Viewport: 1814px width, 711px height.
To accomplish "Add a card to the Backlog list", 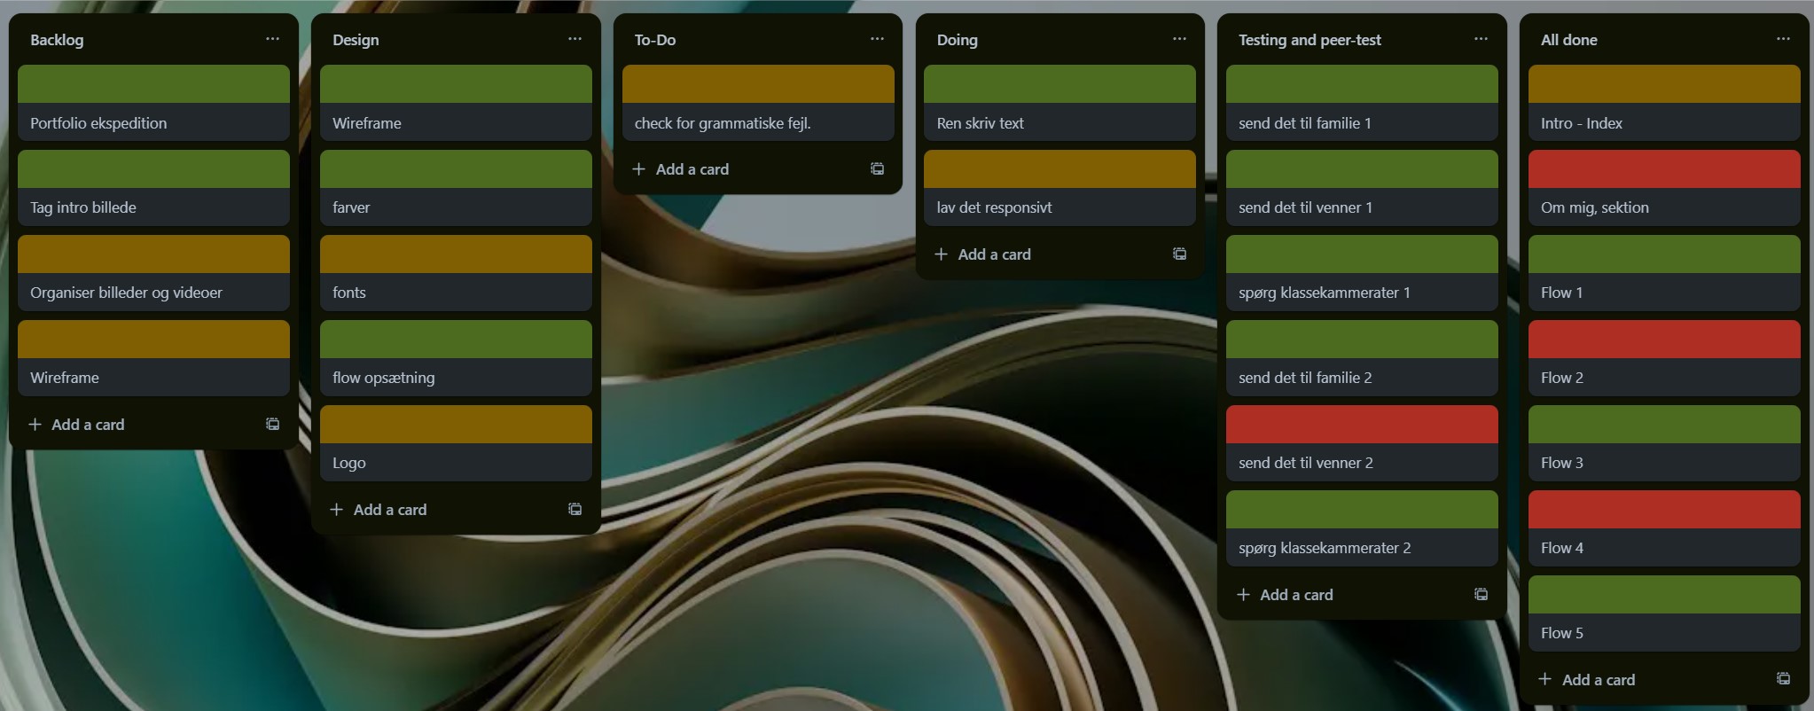I will [87, 425].
